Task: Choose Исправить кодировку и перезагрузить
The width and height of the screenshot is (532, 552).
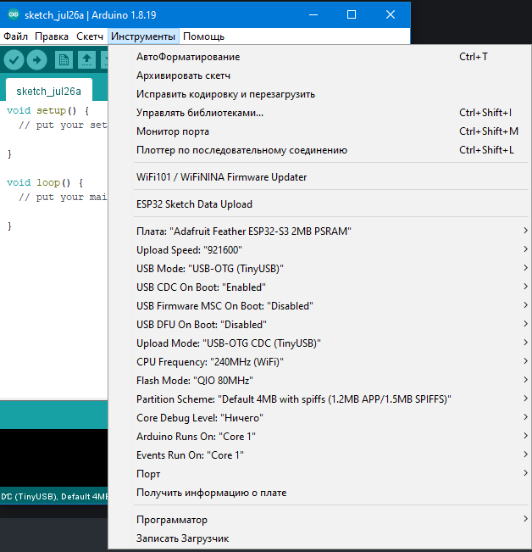Action: pyautogui.click(x=319, y=94)
